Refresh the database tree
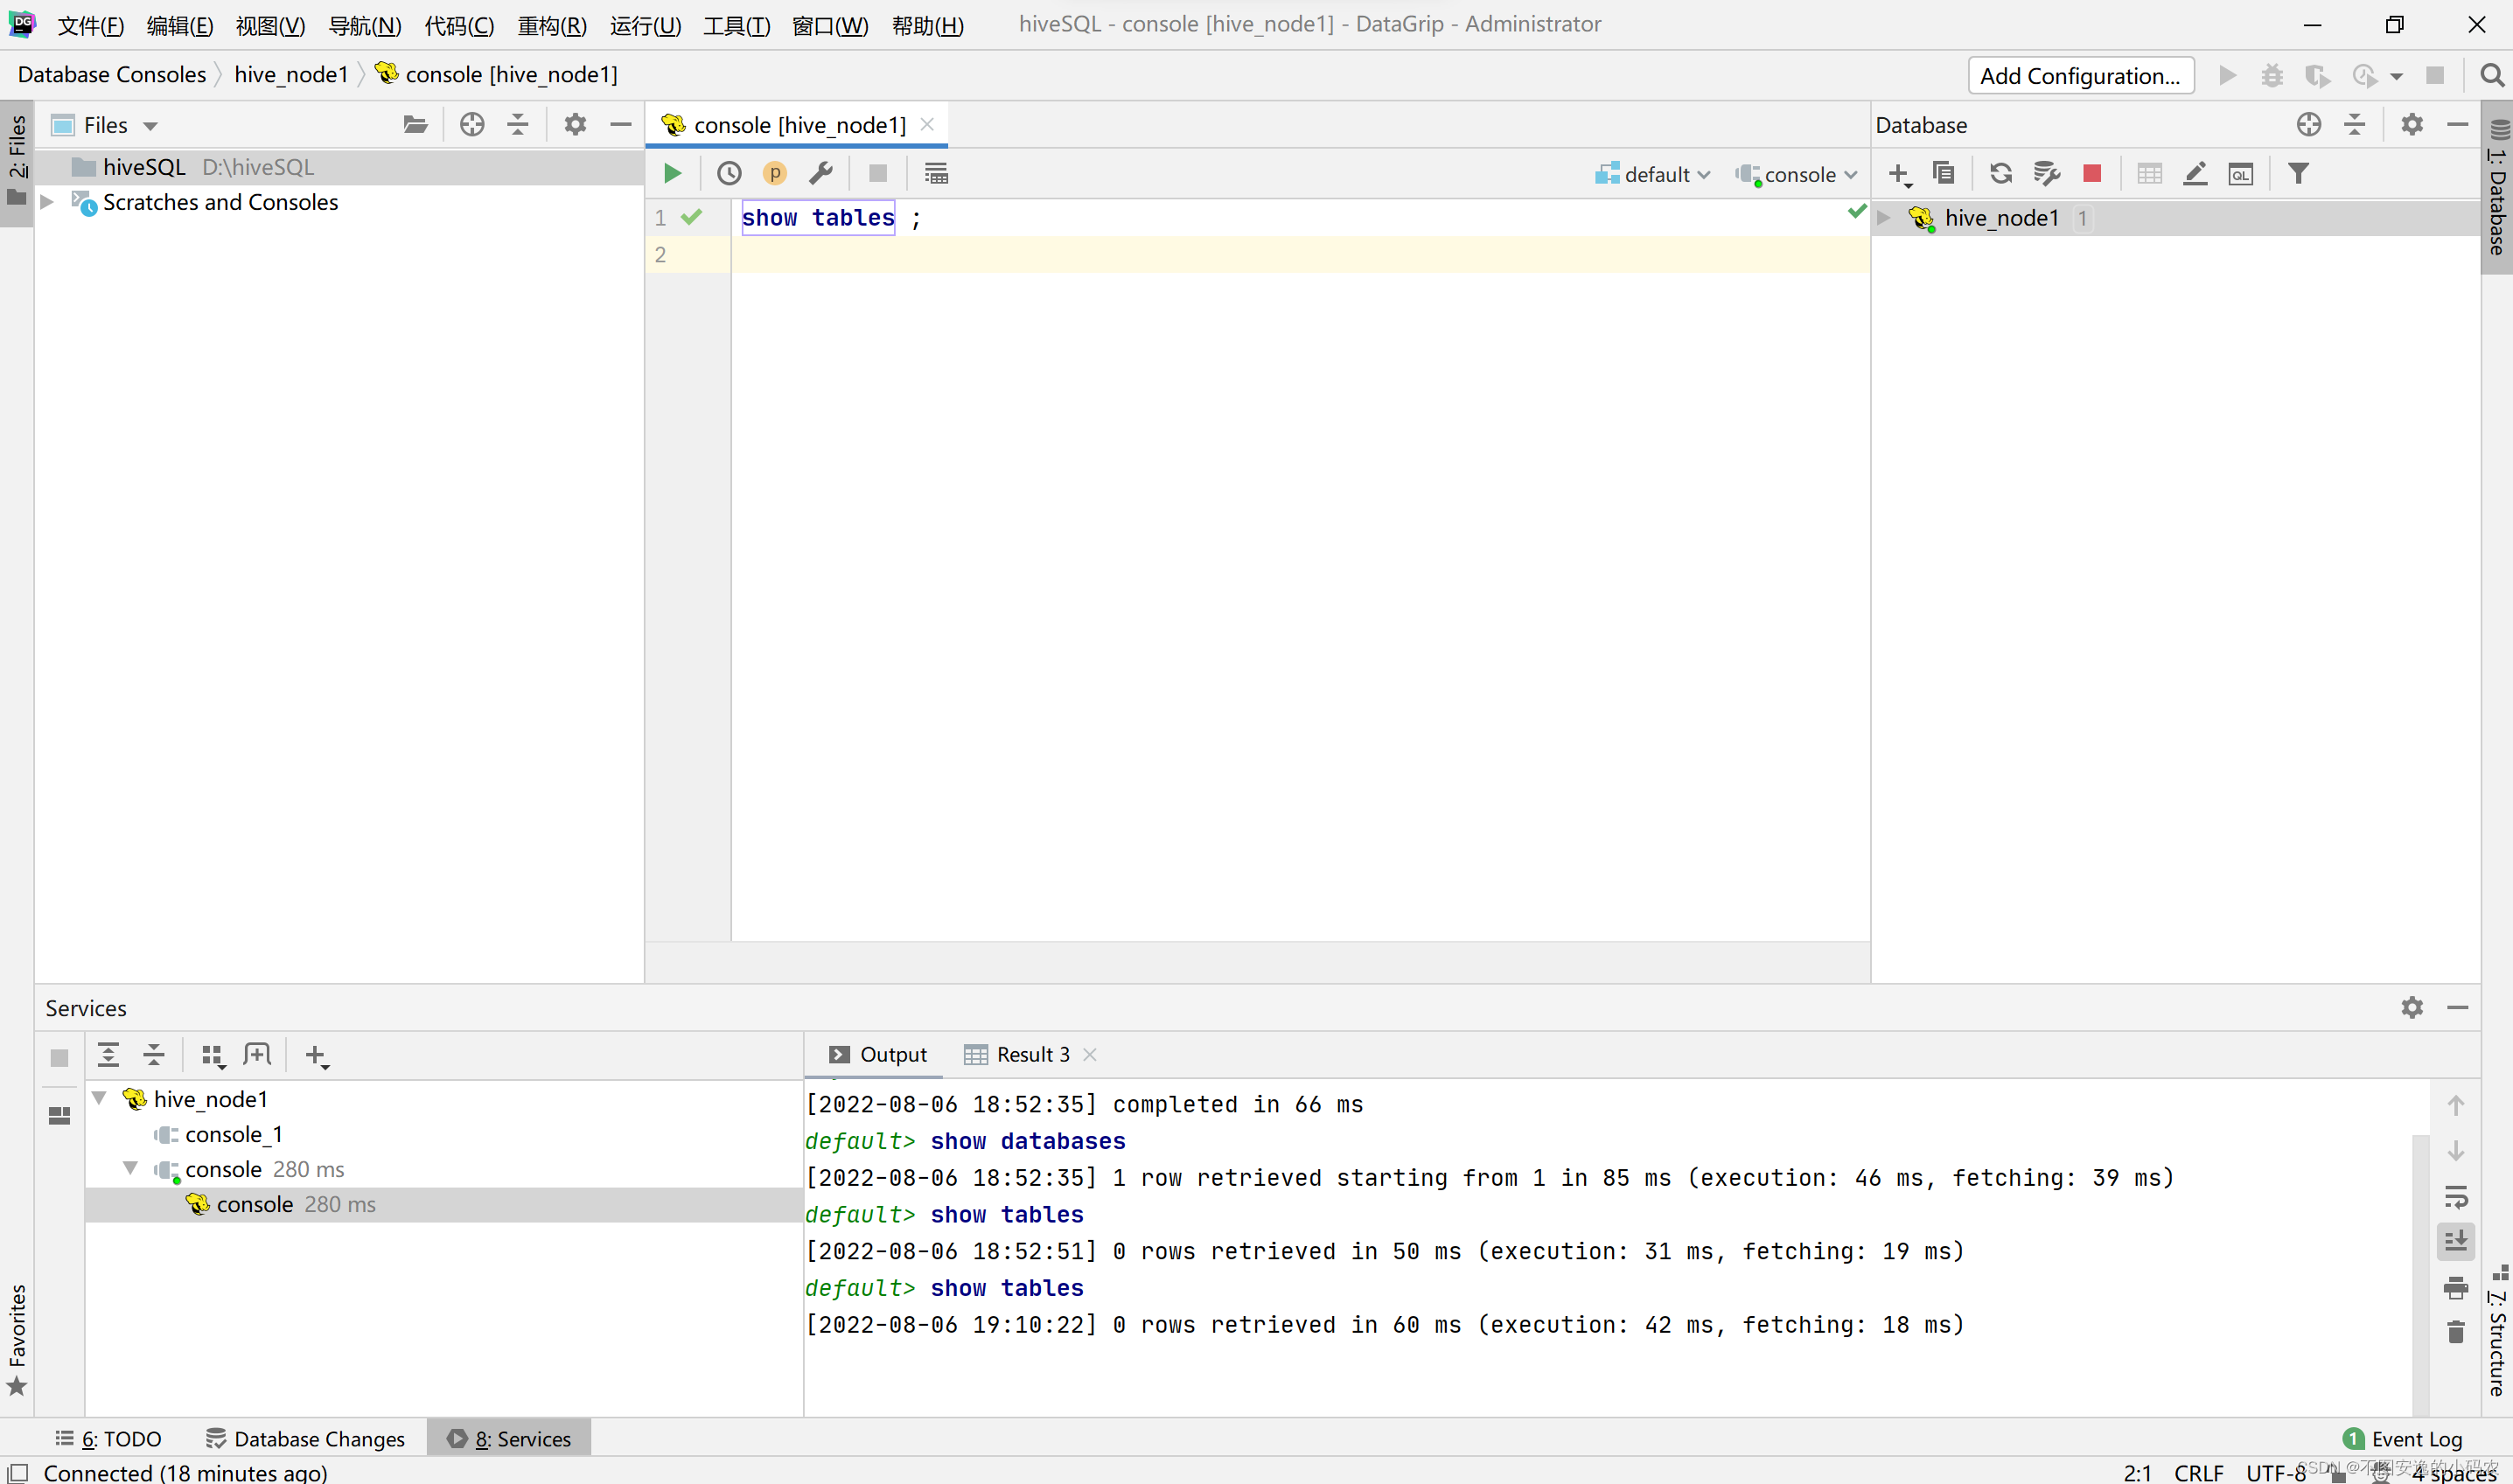This screenshot has width=2513, height=1484. pyautogui.click(x=2000, y=174)
